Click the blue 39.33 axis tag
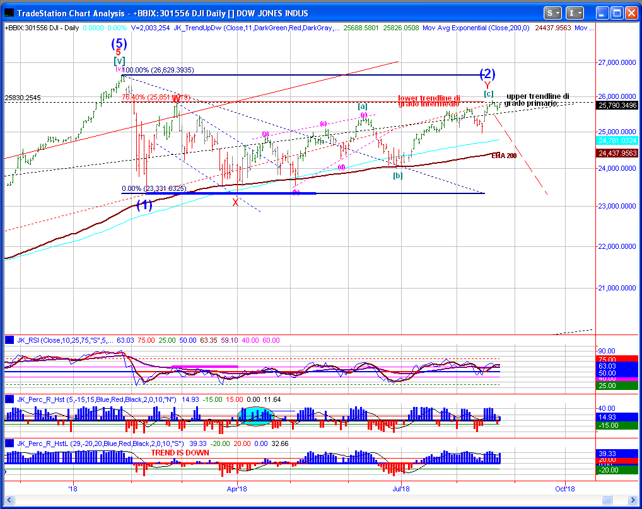This screenshot has width=642, height=509. [617, 454]
